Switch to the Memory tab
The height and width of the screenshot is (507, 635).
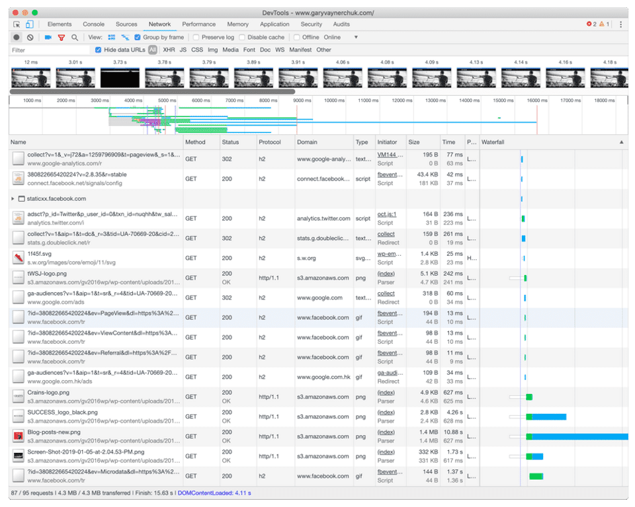point(237,24)
